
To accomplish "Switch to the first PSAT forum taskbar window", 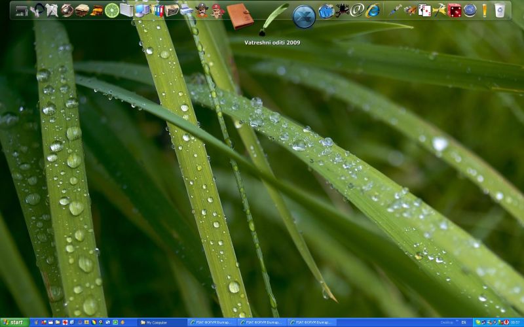I will click(x=213, y=322).
